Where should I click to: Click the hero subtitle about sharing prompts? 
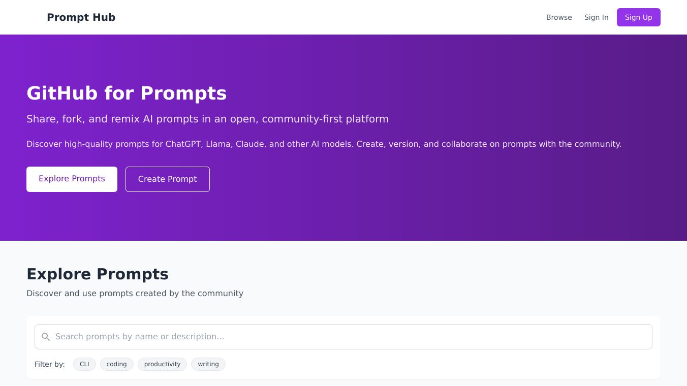[x=207, y=119]
